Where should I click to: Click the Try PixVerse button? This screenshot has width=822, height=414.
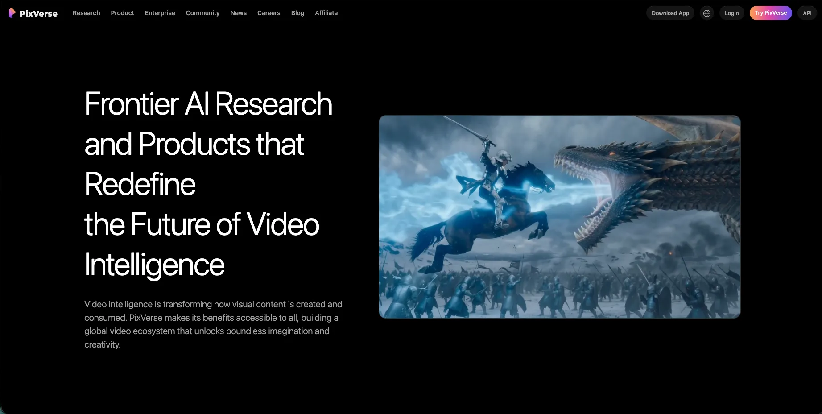[x=771, y=13]
